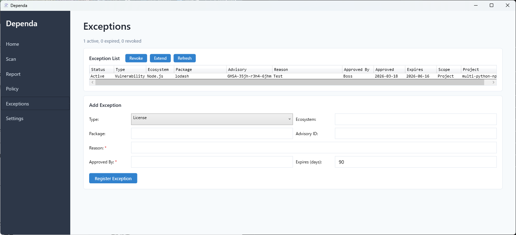Click left arrow of horizontal scrollbar
Viewport: 516px width, 235px height.
click(x=93, y=82)
